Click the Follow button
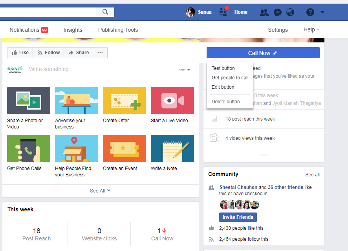This screenshot has width=348, height=251. point(48,53)
